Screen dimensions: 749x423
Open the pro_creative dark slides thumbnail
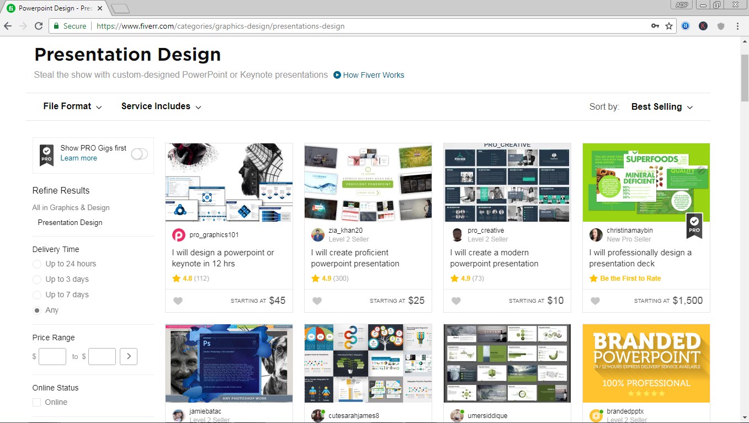click(x=507, y=183)
